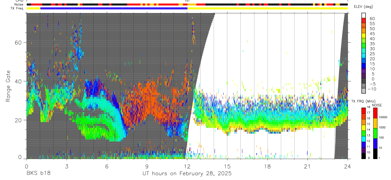Select the blue 15–20 degree elevation swatch

pyautogui.click(x=364, y=61)
